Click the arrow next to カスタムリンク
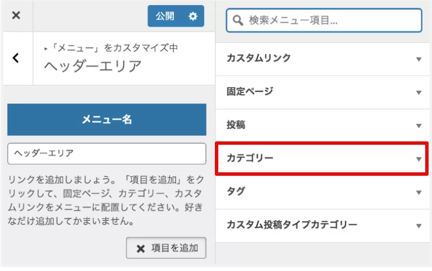The image size is (432, 271). click(418, 59)
